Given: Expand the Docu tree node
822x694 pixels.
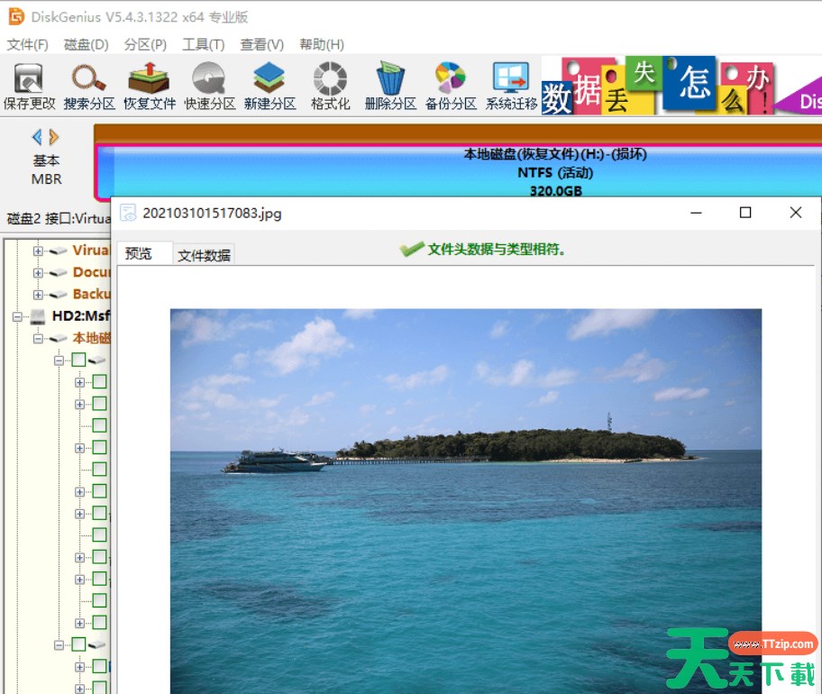Looking at the screenshot, I should 38,273.
